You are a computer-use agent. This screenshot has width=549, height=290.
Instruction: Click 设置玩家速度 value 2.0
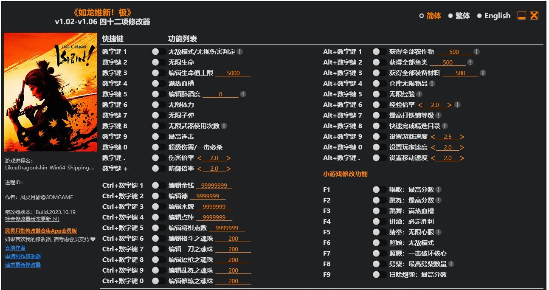coord(448,147)
